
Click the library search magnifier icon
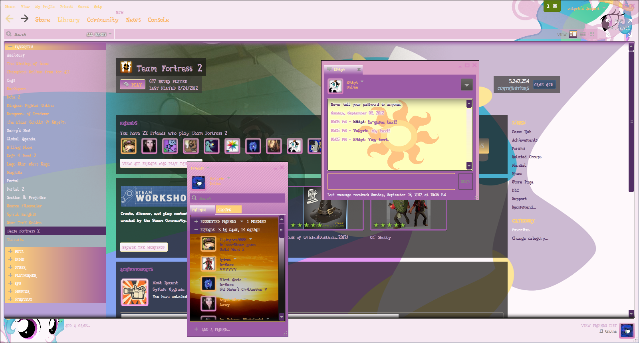pos(9,34)
